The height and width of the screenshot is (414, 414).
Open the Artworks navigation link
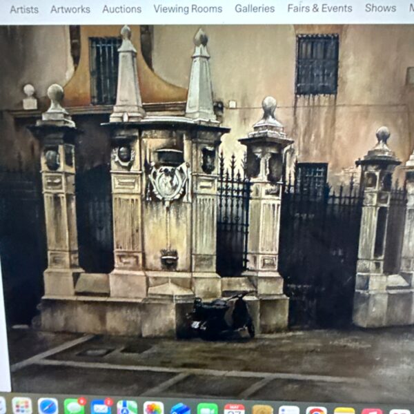click(70, 10)
